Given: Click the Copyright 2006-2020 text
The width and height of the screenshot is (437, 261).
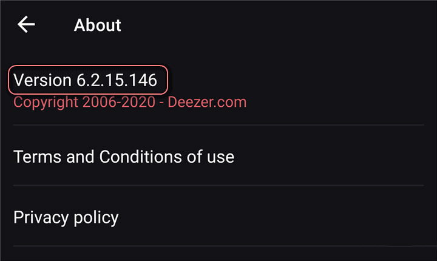Looking at the screenshot, I should click(x=84, y=103).
